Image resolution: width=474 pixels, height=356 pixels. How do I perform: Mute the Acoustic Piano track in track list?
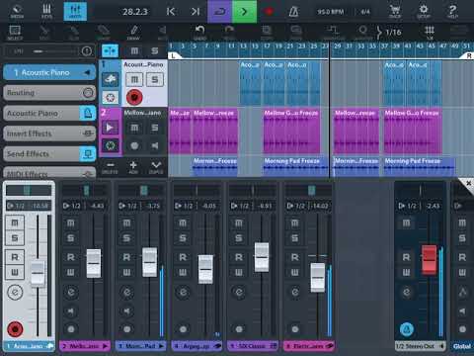tap(134, 79)
